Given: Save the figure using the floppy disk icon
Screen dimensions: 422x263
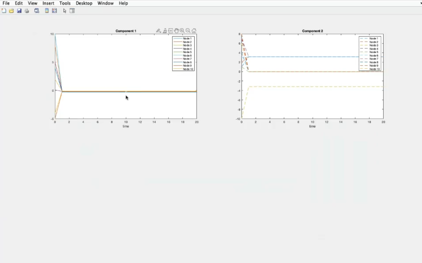Looking at the screenshot, I should click(19, 11).
